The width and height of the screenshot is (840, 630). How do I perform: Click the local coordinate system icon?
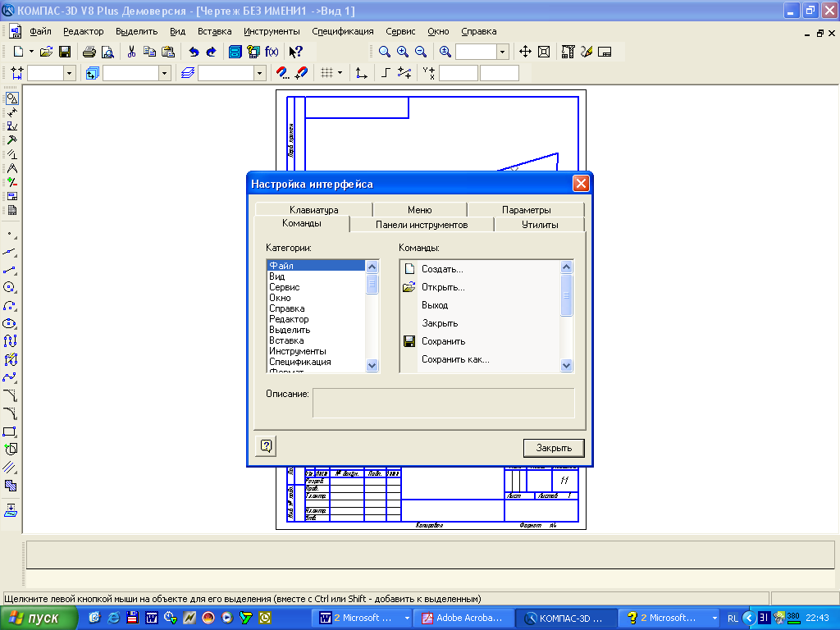pyautogui.click(x=362, y=73)
